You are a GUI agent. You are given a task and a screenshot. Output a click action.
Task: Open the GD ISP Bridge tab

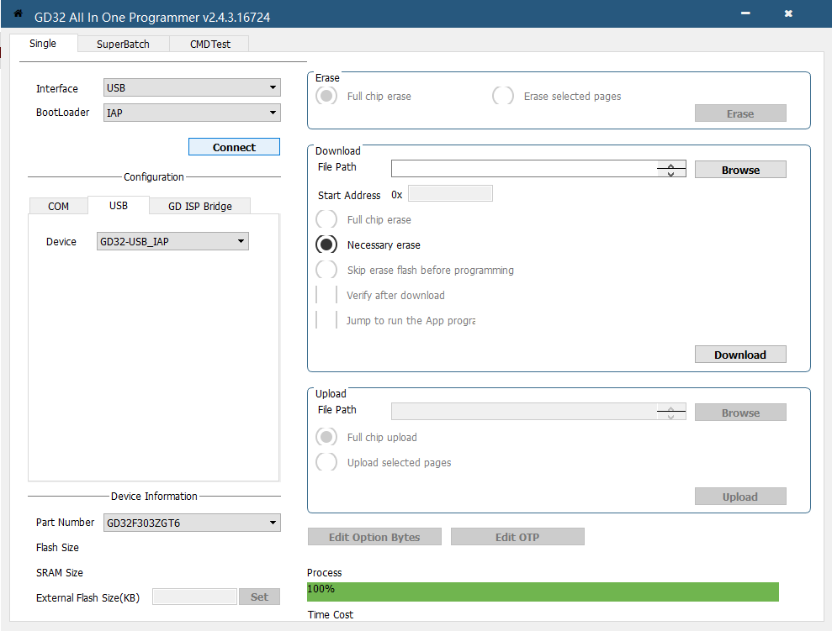pyautogui.click(x=199, y=206)
